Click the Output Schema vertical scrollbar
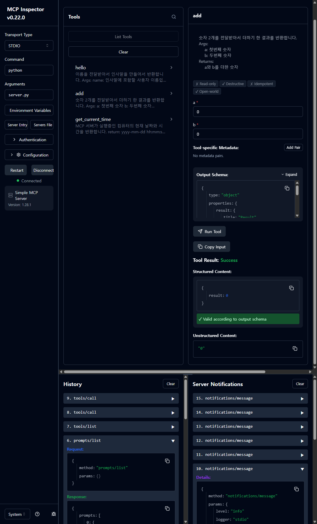 pyautogui.click(x=297, y=190)
